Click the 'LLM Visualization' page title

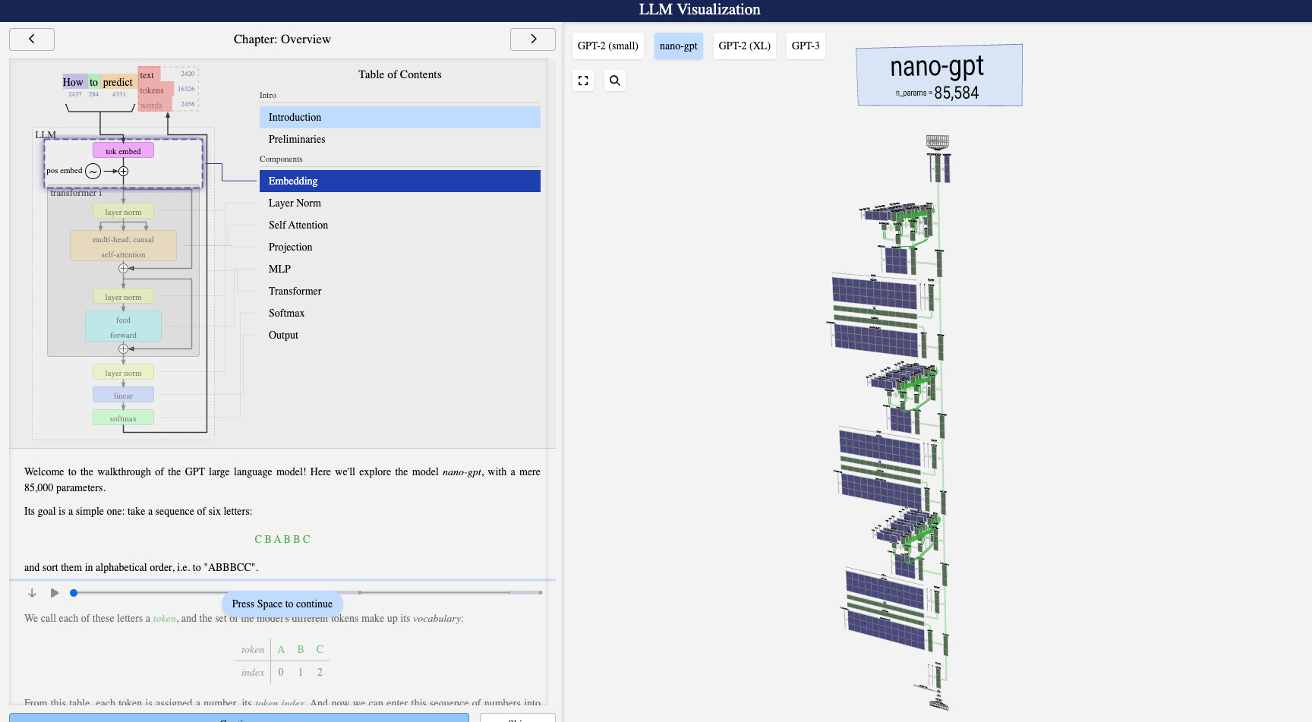[699, 10]
